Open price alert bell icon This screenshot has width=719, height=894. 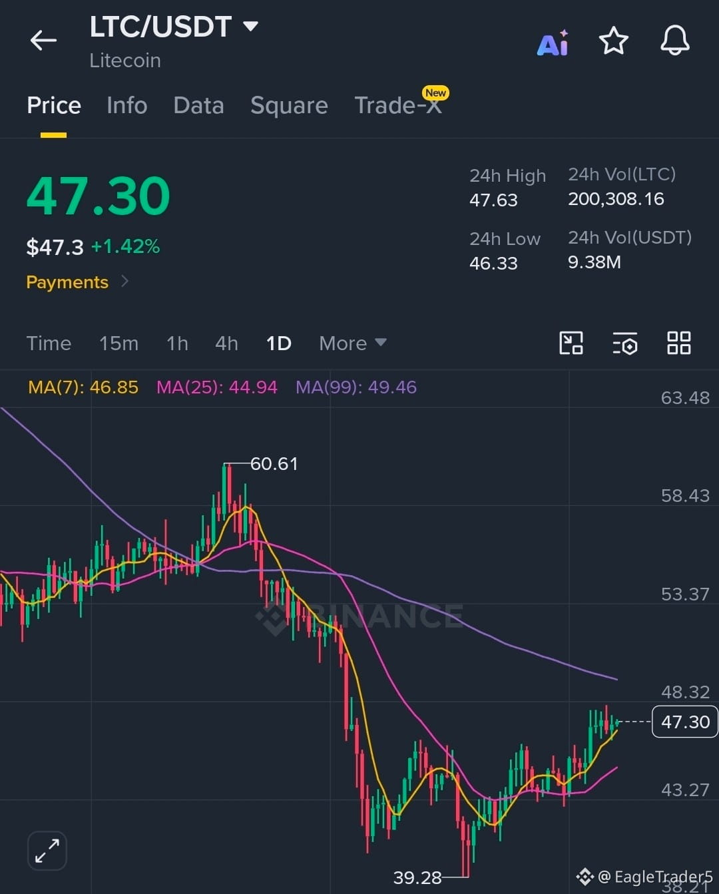674,41
